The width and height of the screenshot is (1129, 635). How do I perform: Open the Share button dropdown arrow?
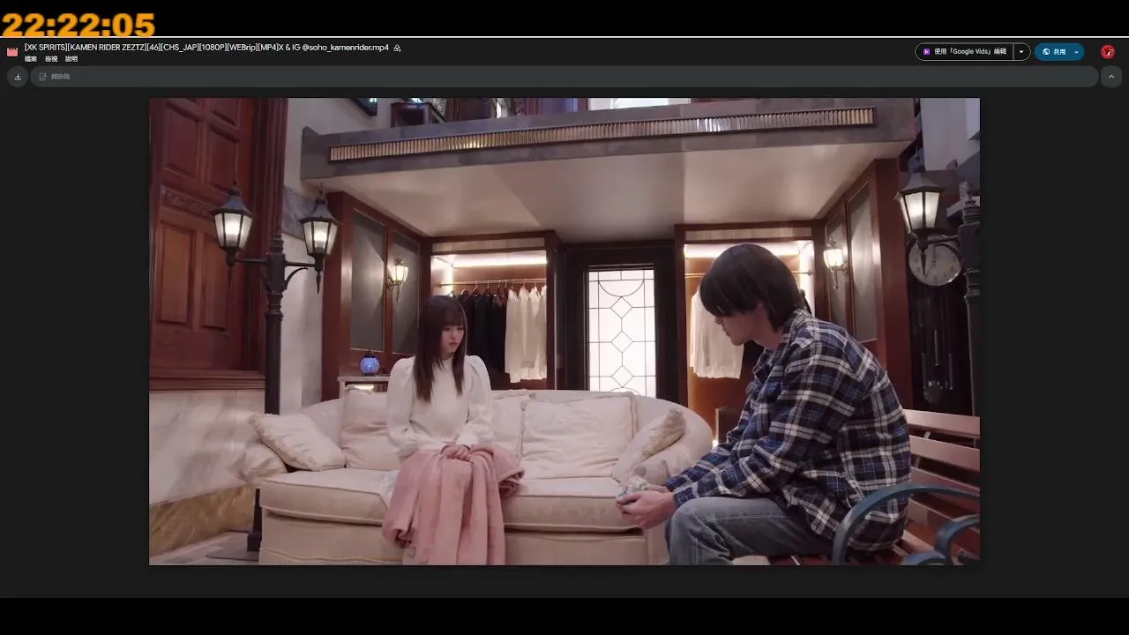coord(1077,52)
